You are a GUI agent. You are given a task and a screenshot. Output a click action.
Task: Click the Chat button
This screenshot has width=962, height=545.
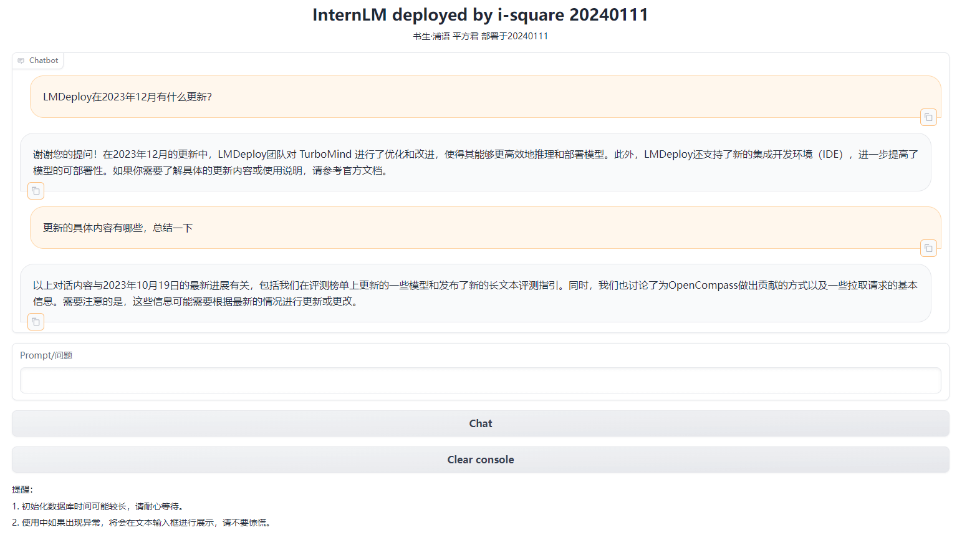point(481,423)
